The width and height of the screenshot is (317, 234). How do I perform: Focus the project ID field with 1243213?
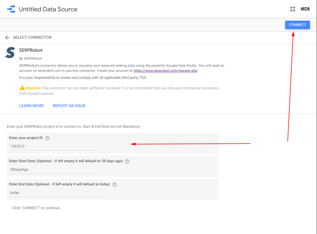click(x=56, y=146)
